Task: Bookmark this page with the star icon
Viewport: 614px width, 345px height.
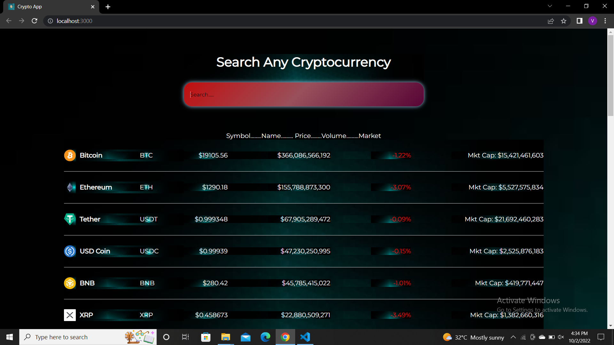Action: click(x=564, y=21)
